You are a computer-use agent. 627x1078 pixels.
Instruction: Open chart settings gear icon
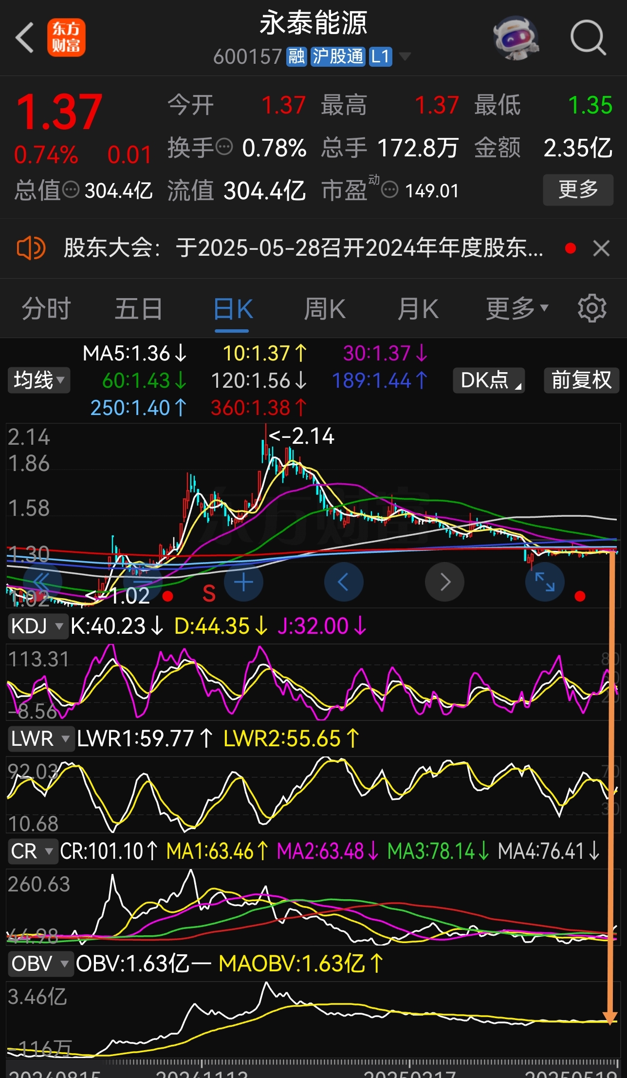591,308
